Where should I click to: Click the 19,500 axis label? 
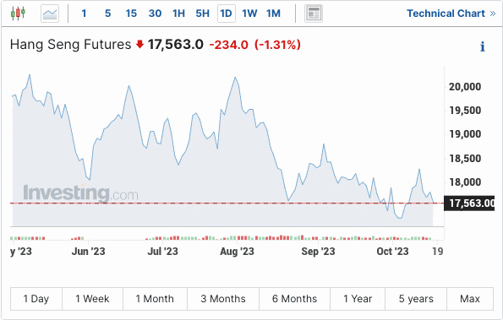[x=465, y=111]
